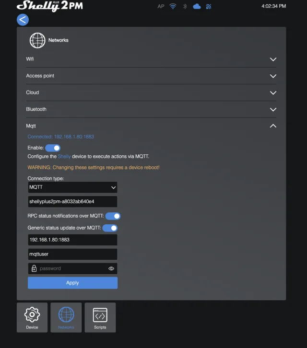307x348 pixels.
Task: Click the Mqtt section label
Action: pos(31,126)
